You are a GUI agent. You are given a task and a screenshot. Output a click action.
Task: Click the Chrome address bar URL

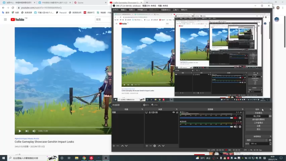click(x=41, y=8)
